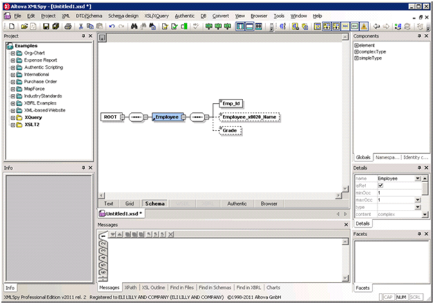The height and width of the screenshot is (304, 434).
Task: Toggle the isRef checkbox in Details
Action: point(381,186)
